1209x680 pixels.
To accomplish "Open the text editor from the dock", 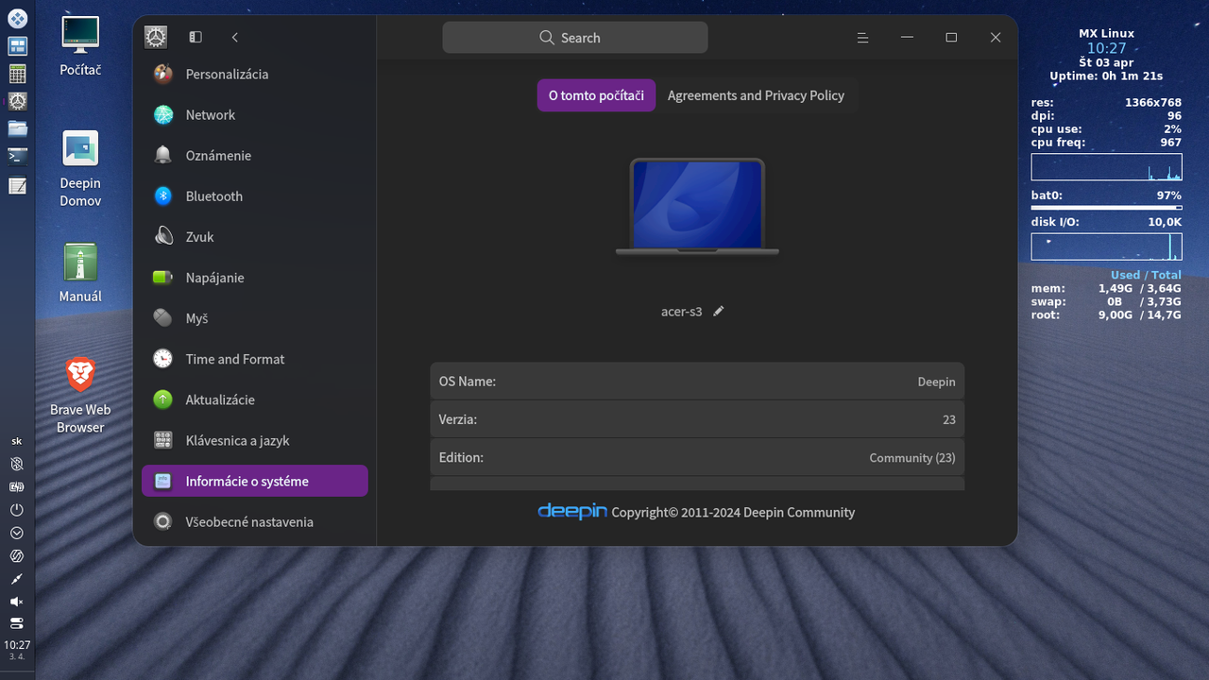I will pos(17,185).
